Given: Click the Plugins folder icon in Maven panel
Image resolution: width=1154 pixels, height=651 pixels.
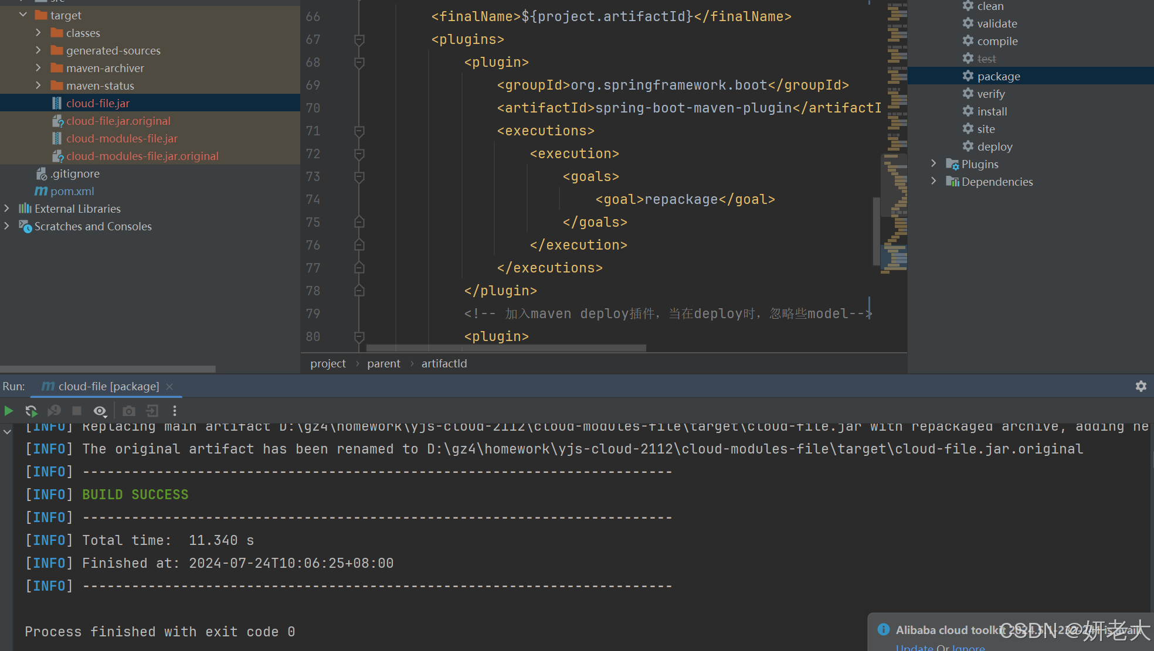Looking at the screenshot, I should 952,164.
